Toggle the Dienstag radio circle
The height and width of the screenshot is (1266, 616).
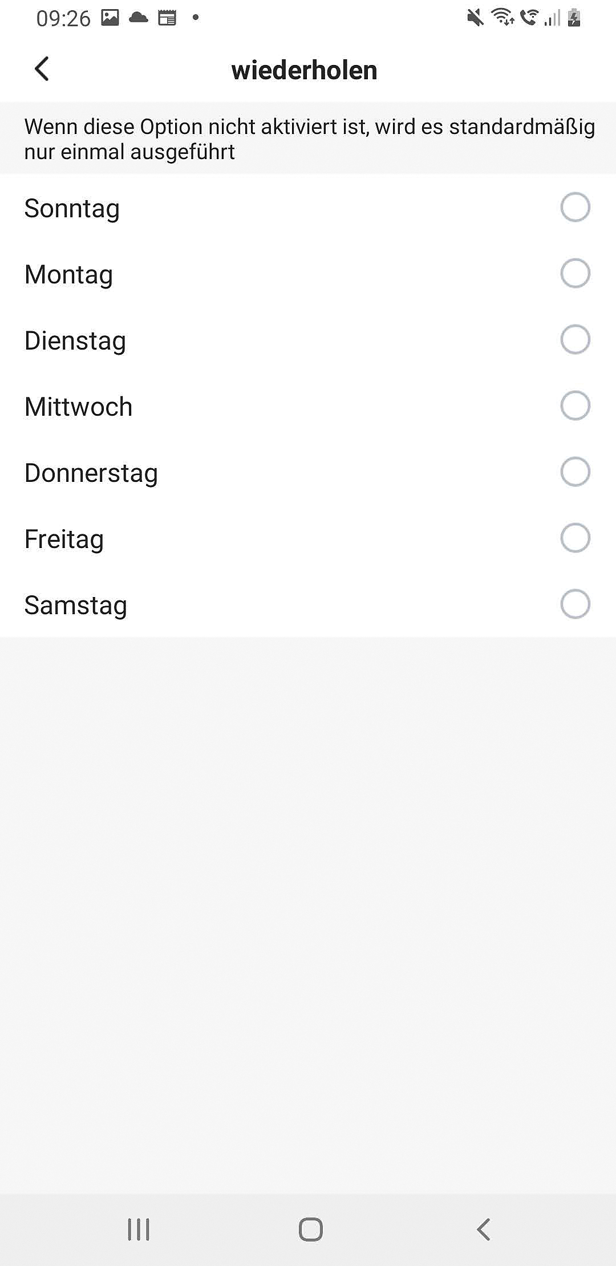[x=575, y=339]
